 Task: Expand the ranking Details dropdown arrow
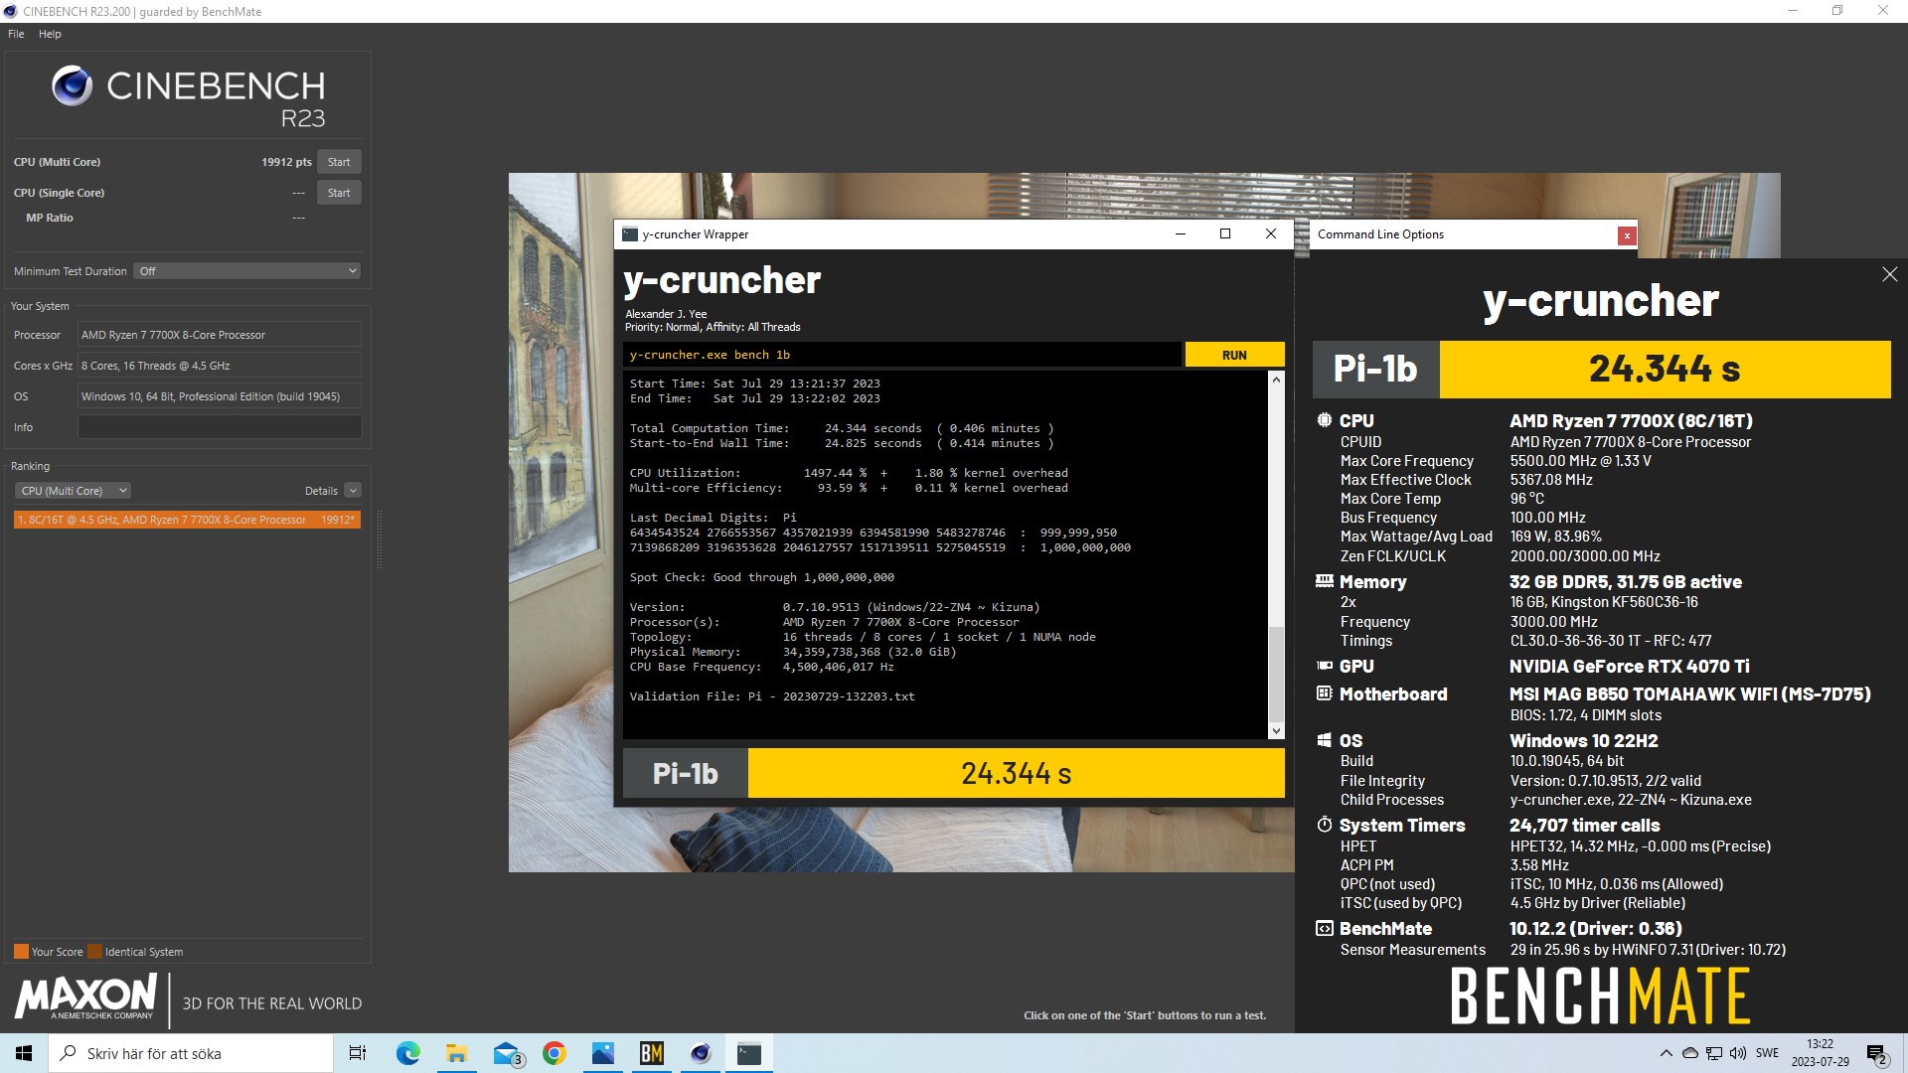[x=353, y=491]
